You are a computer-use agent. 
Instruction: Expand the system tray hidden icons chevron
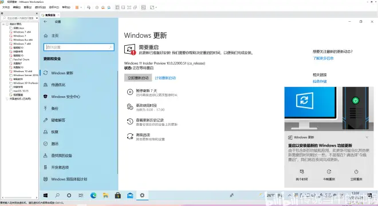tap(290, 195)
